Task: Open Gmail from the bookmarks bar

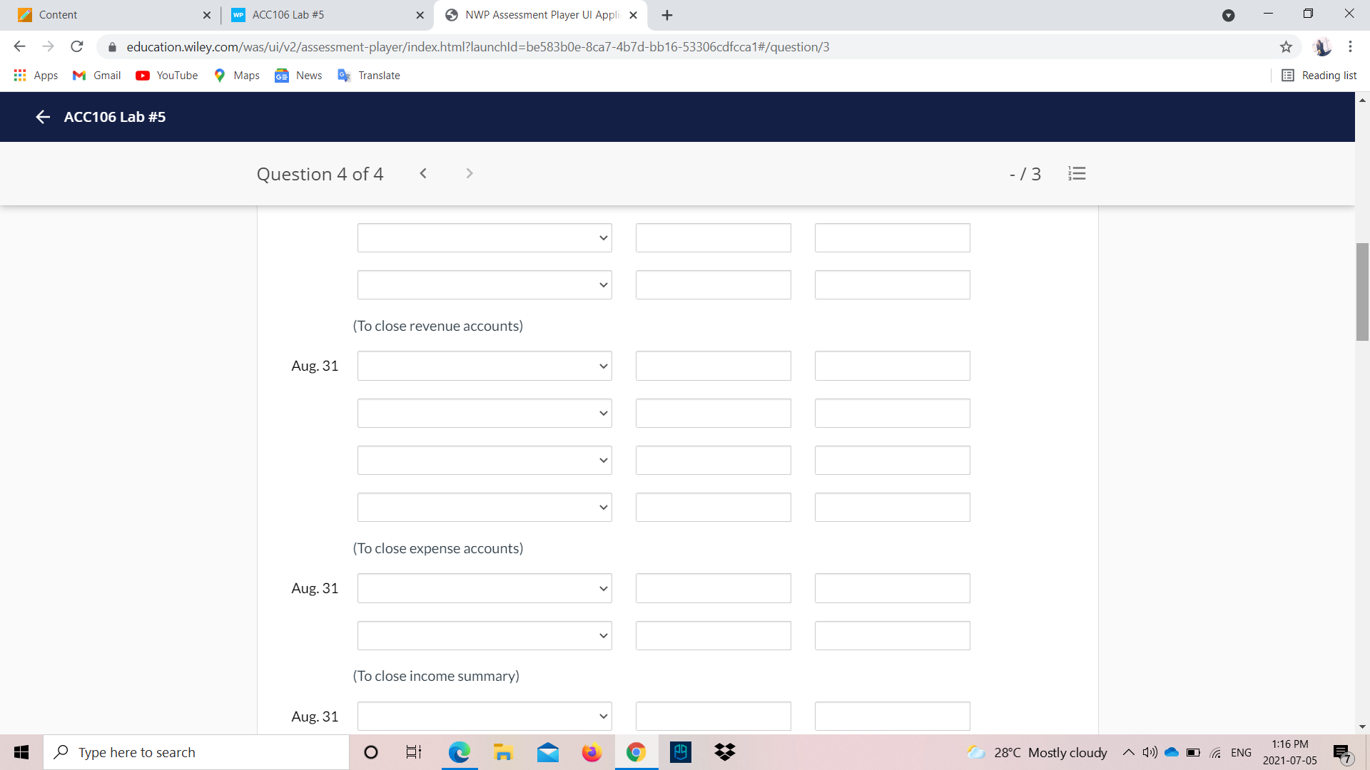Action: coord(96,76)
